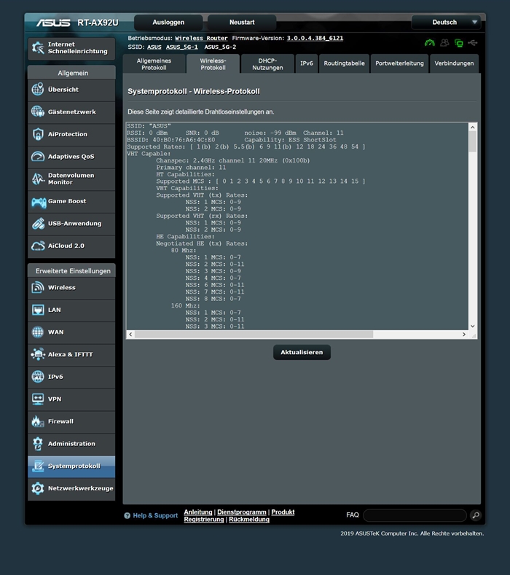Click the green network clients status icon
Image resolution: width=510 pixels, height=575 pixels.
(459, 43)
